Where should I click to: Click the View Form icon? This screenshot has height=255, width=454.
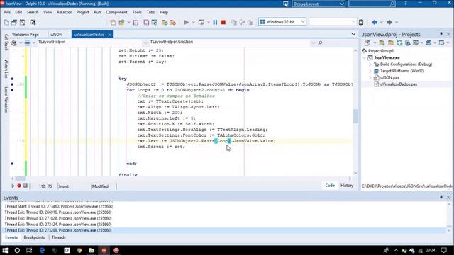click(x=14, y=22)
